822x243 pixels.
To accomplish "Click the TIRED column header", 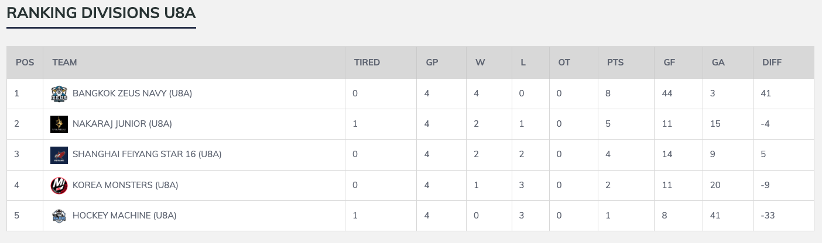I will click(367, 63).
